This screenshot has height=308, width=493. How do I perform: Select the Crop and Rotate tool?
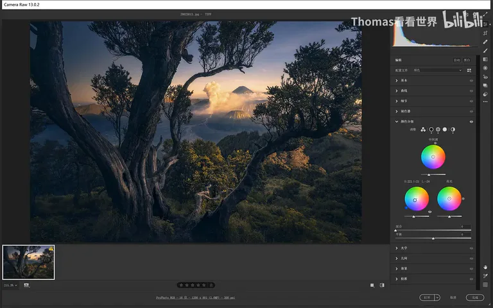click(x=485, y=33)
